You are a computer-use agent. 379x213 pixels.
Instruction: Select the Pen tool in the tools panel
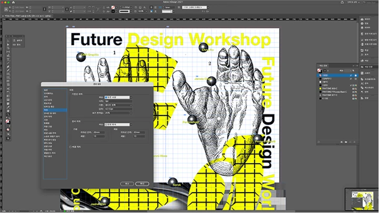point(8,67)
